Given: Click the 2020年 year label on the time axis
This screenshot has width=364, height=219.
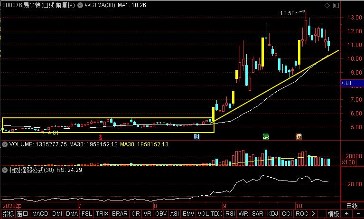Looking at the screenshot, I should click(11, 206).
